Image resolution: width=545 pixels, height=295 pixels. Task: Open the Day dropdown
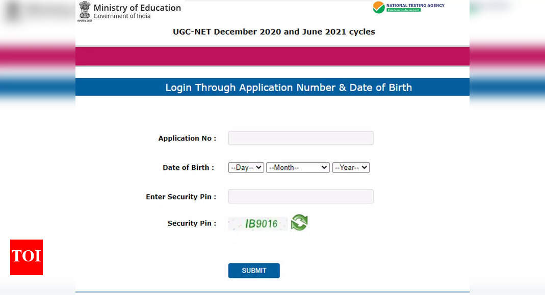point(246,167)
